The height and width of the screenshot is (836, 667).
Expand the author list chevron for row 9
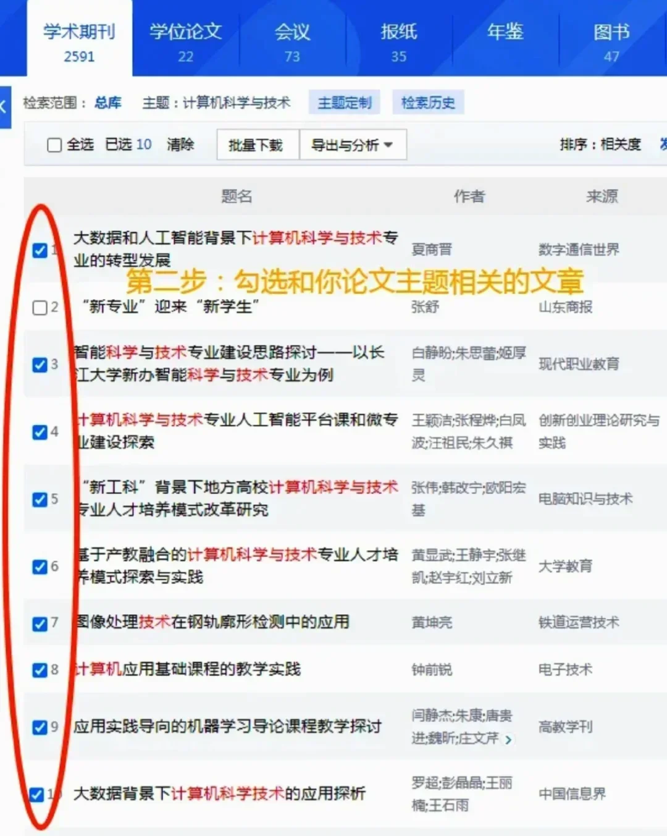pos(508,740)
